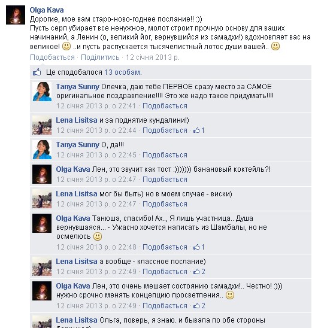This screenshot has width=318, height=328.
Task: Like the main post via 'Подобається'
Action: tap(52, 57)
